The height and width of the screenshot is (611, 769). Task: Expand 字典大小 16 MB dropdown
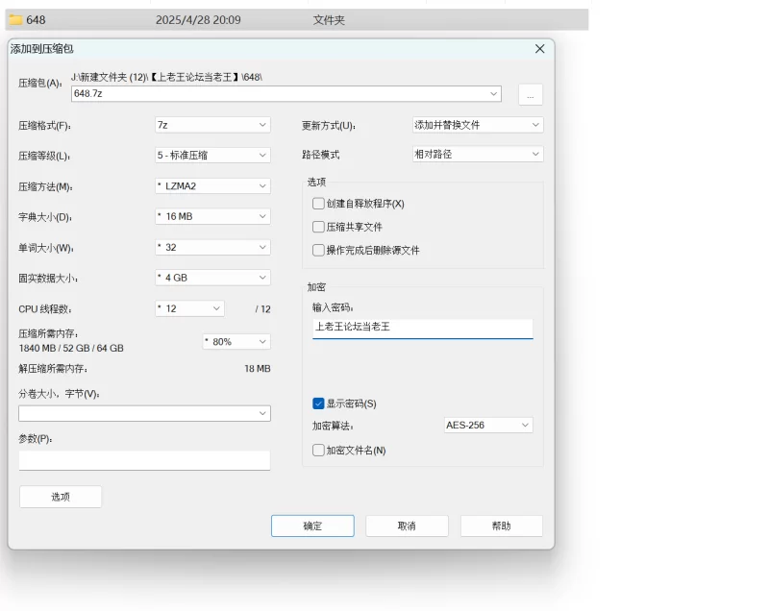pyautogui.click(x=212, y=216)
